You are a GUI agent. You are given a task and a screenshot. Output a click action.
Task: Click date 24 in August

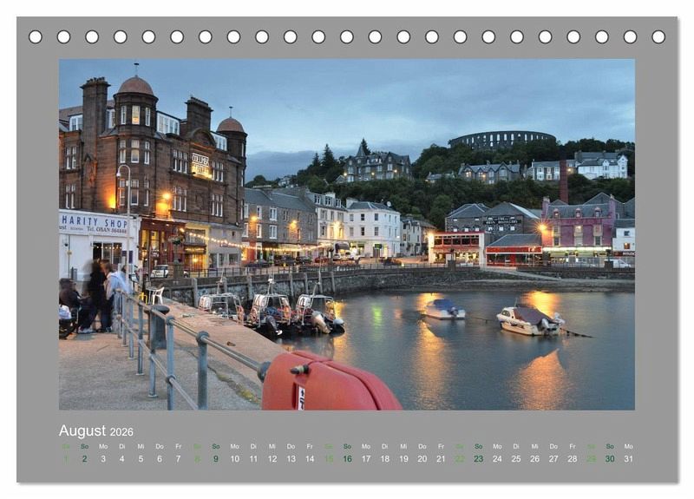(497, 459)
